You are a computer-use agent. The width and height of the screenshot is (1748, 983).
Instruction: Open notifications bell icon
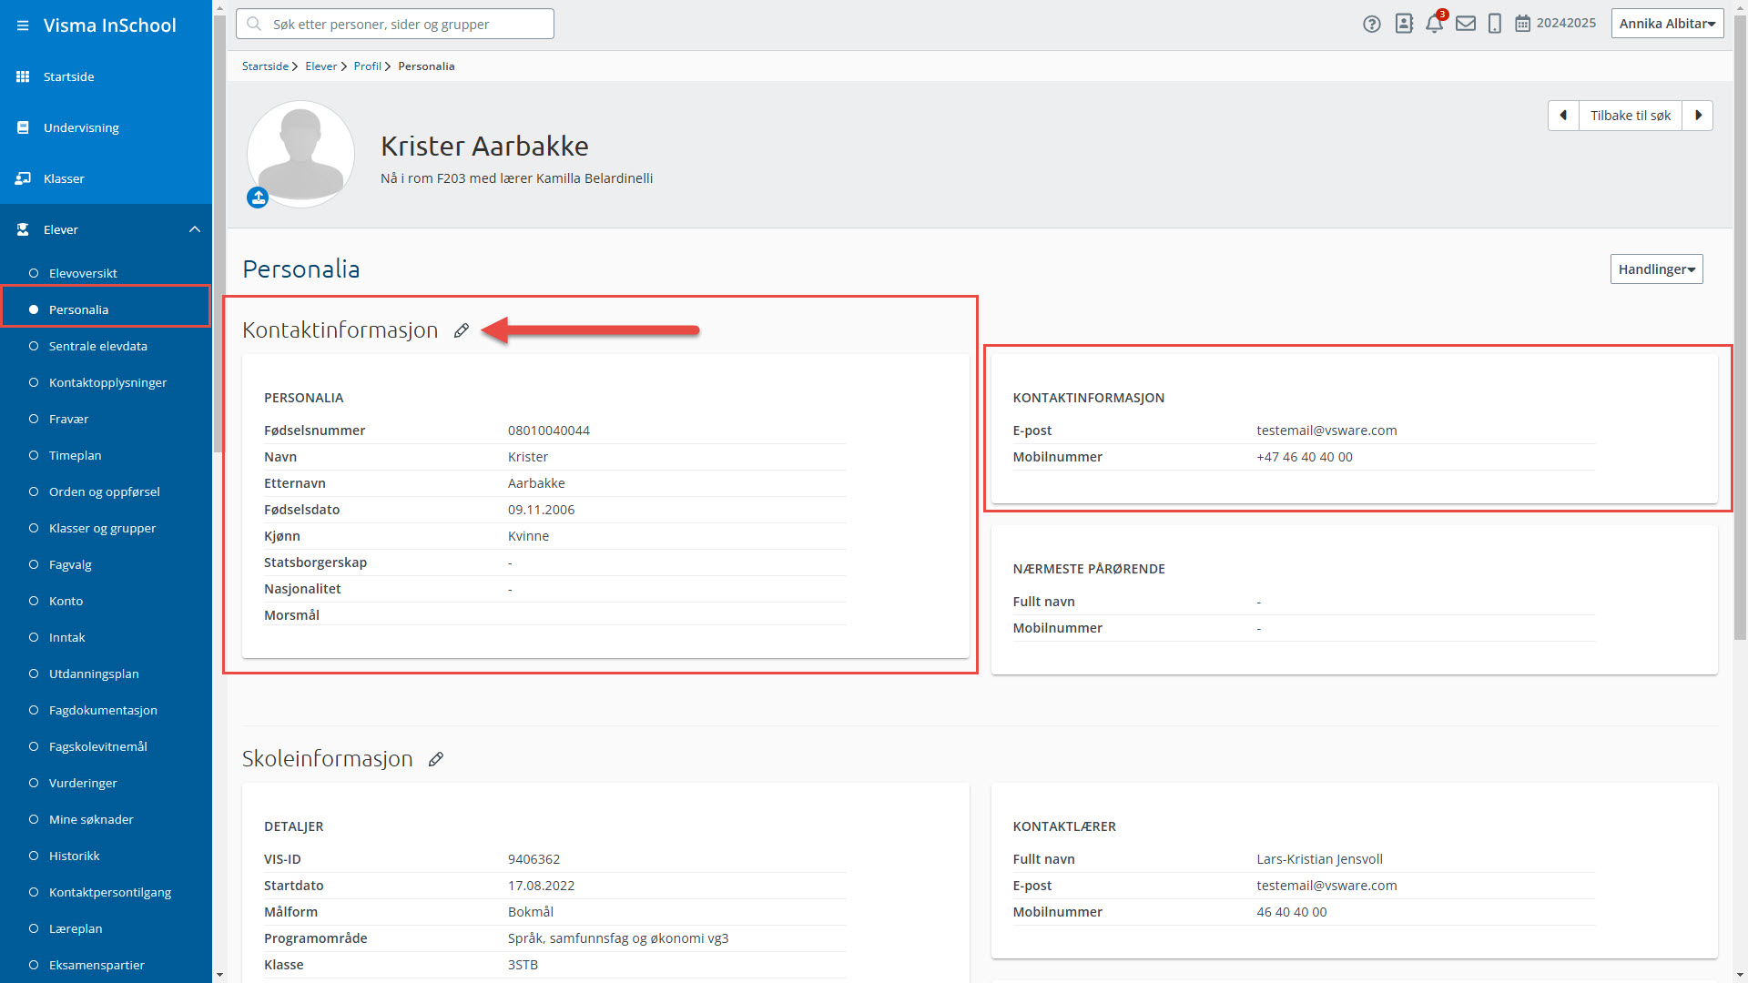[x=1434, y=25]
